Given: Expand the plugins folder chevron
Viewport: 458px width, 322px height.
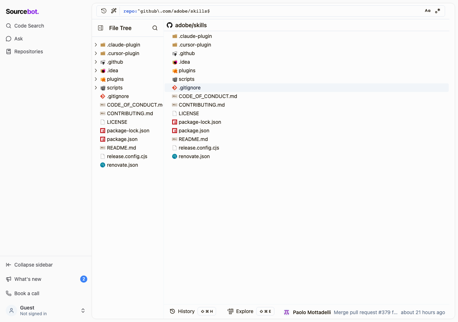Looking at the screenshot, I should (x=96, y=79).
